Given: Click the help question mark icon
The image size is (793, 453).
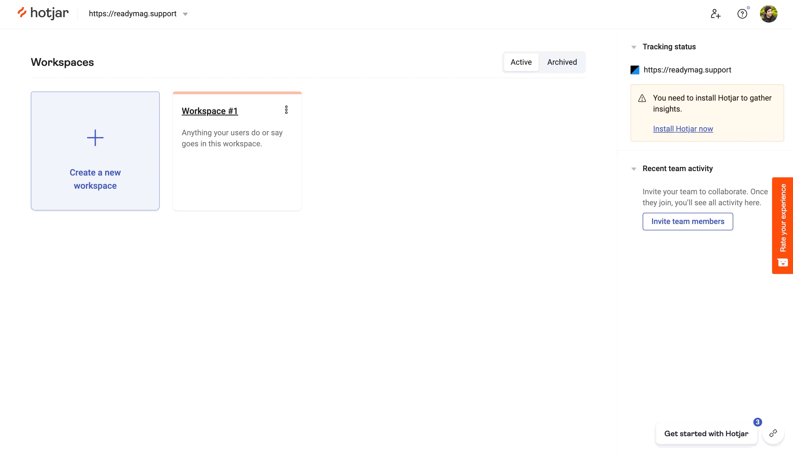Looking at the screenshot, I should click(x=742, y=14).
